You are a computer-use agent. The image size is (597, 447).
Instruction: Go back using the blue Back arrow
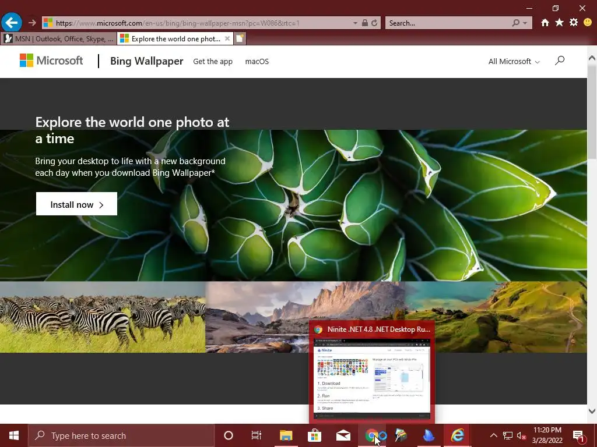click(12, 23)
